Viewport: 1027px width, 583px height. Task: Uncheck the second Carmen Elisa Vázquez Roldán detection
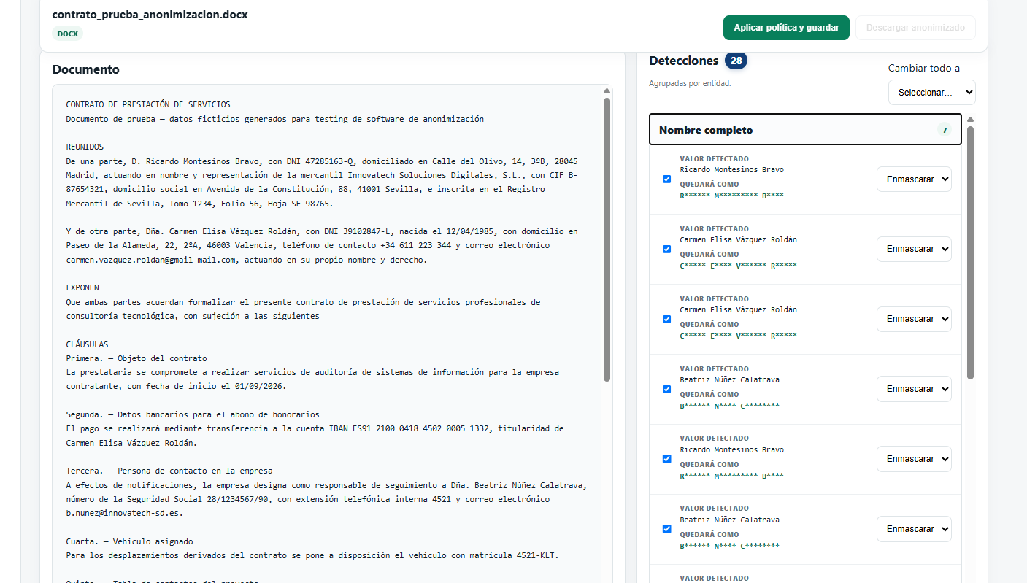pos(666,319)
